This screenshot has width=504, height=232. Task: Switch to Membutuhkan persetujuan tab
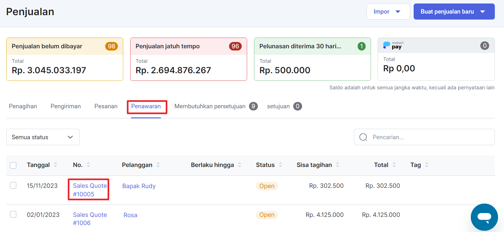(210, 106)
